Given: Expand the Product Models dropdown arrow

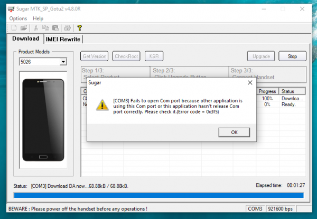Looking at the screenshot, I should (63, 62).
